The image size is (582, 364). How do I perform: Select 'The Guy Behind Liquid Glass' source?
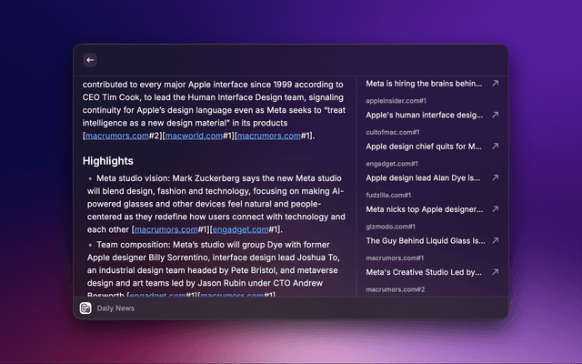(x=424, y=241)
